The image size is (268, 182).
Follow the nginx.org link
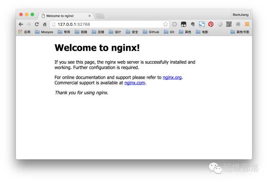pos(172,77)
